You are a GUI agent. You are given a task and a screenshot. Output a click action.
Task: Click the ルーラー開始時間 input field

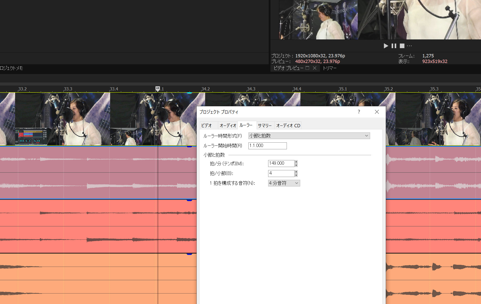(267, 146)
